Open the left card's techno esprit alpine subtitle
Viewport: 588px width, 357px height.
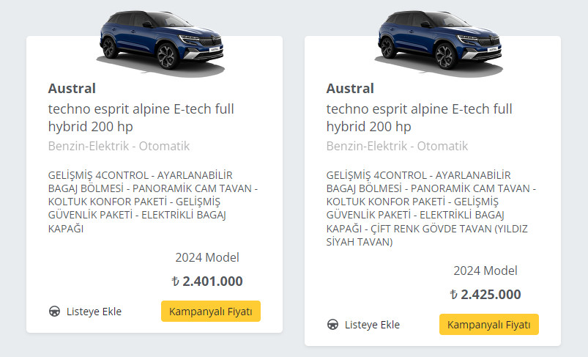coord(141,117)
